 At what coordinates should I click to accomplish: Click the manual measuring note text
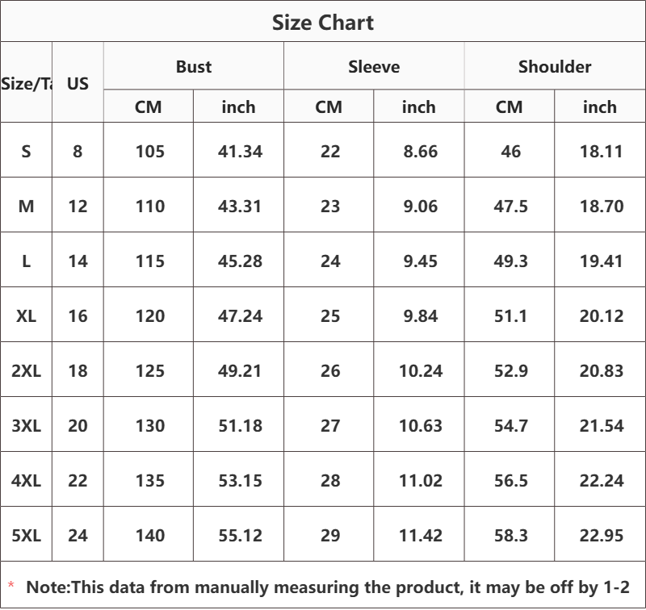tap(327, 587)
